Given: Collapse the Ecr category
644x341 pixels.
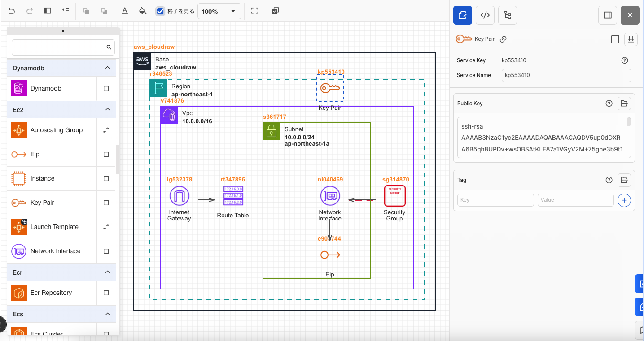Looking at the screenshot, I should click(107, 272).
